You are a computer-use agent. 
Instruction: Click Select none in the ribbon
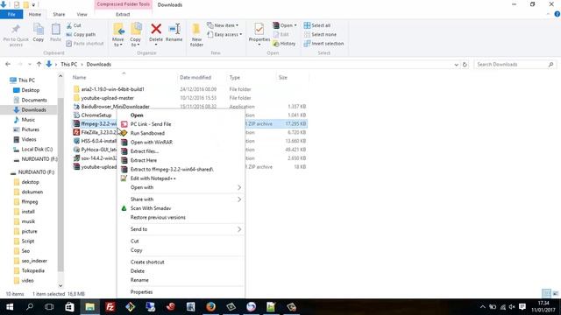point(320,35)
